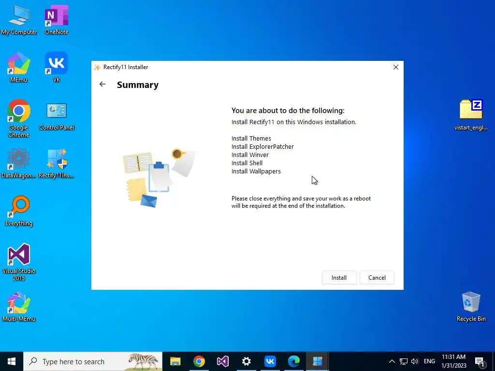Click the Cancel button
Viewport: 495px width, 371px height.
pyautogui.click(x=377, y=278)
